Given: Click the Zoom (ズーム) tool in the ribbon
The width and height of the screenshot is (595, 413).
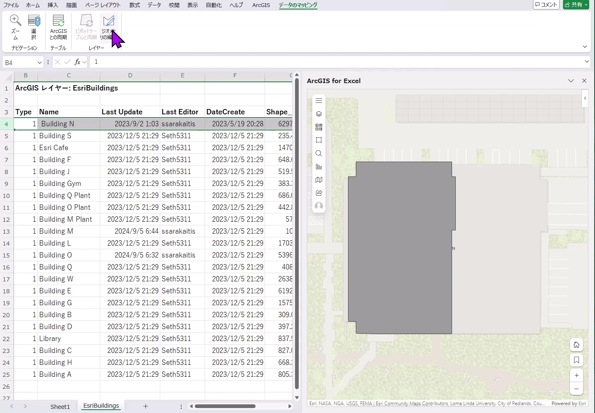Looking at the screenshot, I should [x=15, y=27].
